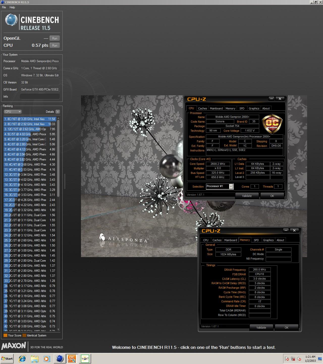The height and width of the screenshot is (364, 323).
Task: Select ranking row 1. 8C/16T @ 3.20 GHz
Action: [30, 119]
